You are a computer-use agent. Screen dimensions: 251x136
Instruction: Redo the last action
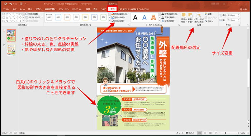click(16, 4)
